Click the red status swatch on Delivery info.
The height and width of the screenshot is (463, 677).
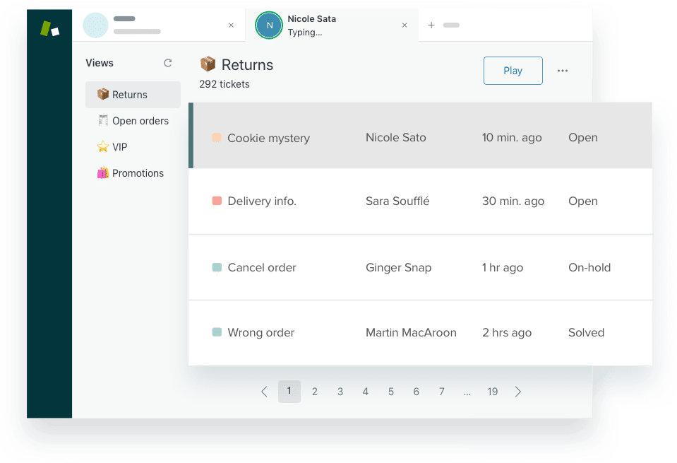point(217,201)
